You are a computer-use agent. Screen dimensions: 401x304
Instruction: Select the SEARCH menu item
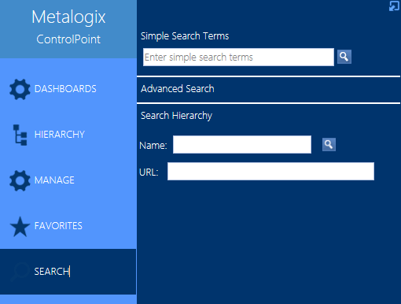pos(68,272)
